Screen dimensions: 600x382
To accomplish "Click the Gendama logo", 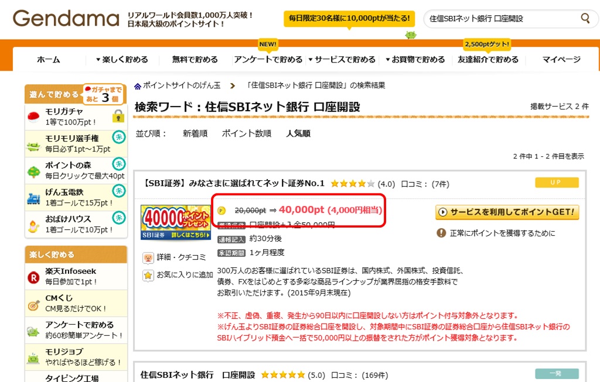I will click(x=66, y=18).
